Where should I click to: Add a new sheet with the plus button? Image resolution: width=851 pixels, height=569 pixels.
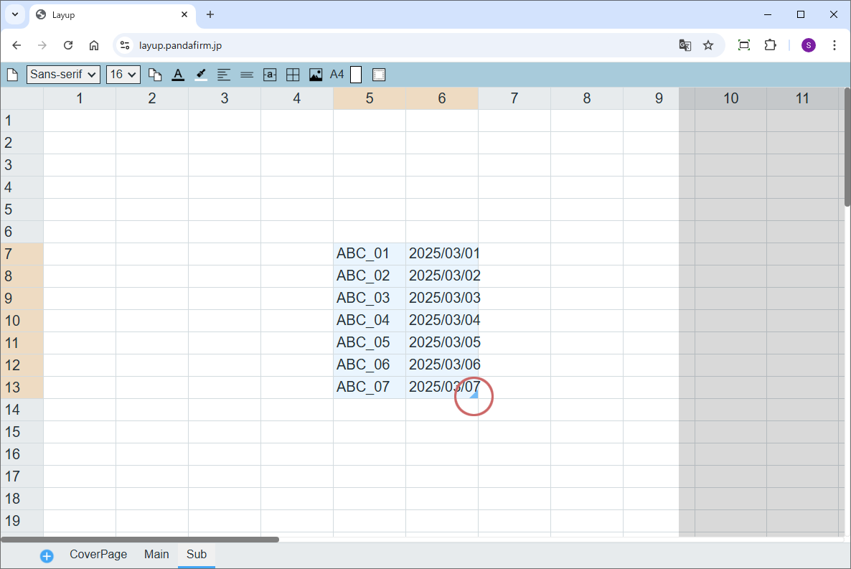pyautogui.click(x=47, y=556)
